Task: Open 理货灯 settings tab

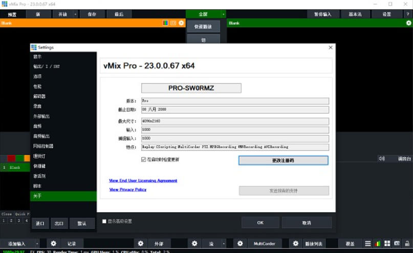Action: 63,156
